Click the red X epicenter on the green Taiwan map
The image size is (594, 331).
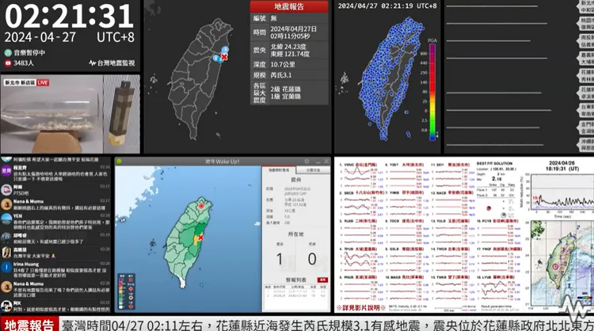coord(201,238)
